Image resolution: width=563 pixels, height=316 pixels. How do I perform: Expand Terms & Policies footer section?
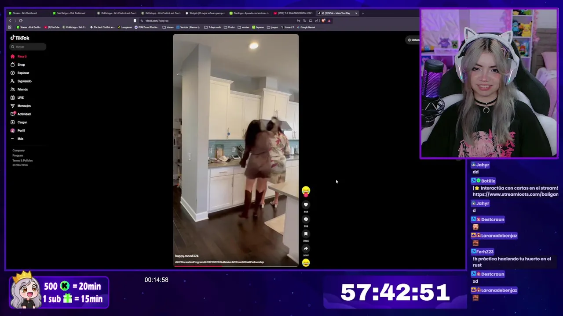(22, 160)
